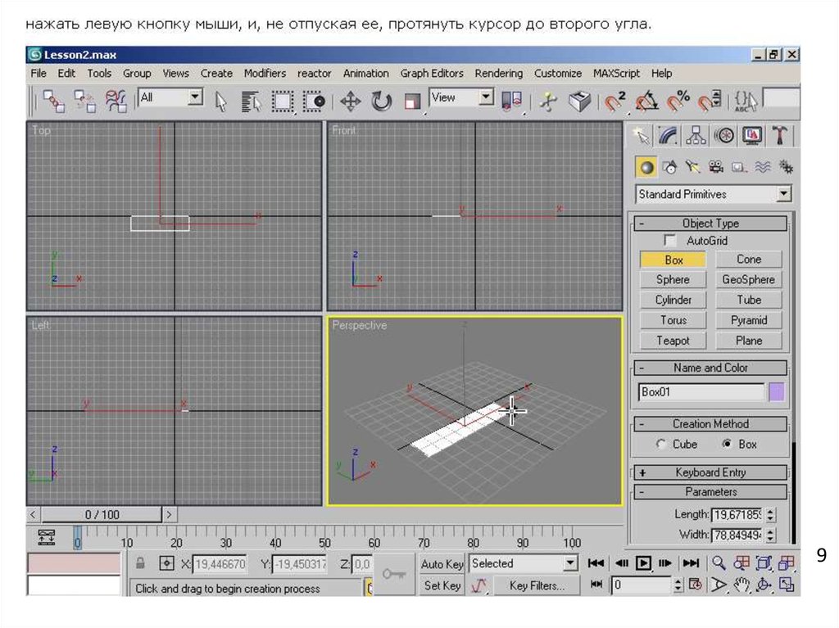Open the Utilities hammer panel
839x628 pixels.
pos(781,135)
